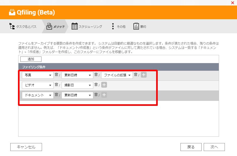Go back with the 戻る button
This screenshot has height=156, width=237.
point(191,147)
